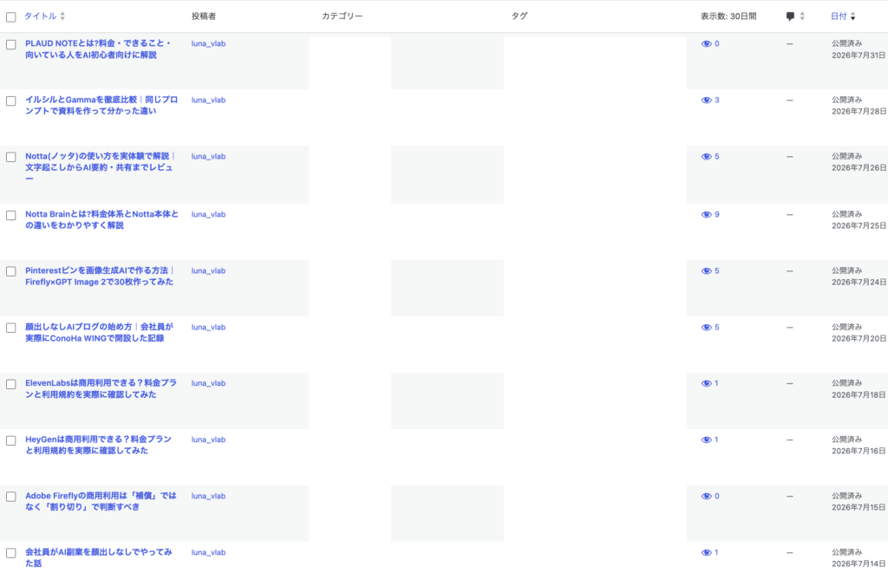Sort by comments bubble icon header

click(795, 16)
